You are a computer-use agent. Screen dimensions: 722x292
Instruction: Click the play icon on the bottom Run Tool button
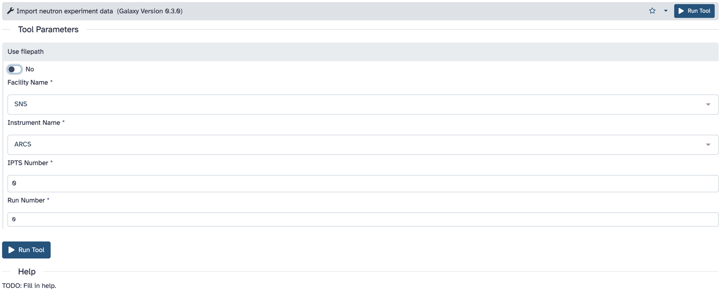(x=12, y=250)
